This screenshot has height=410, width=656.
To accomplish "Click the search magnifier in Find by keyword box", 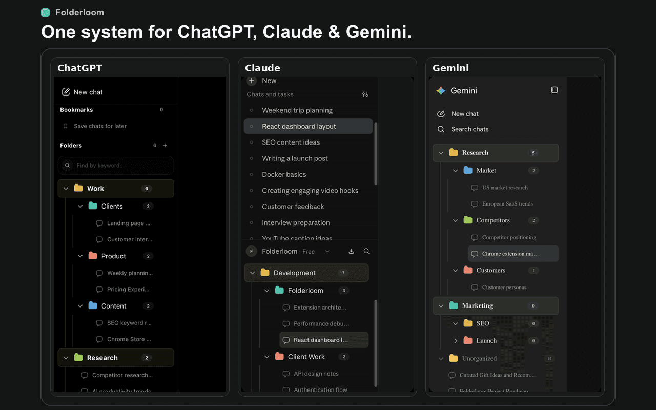I will click(x=68, y=166).
